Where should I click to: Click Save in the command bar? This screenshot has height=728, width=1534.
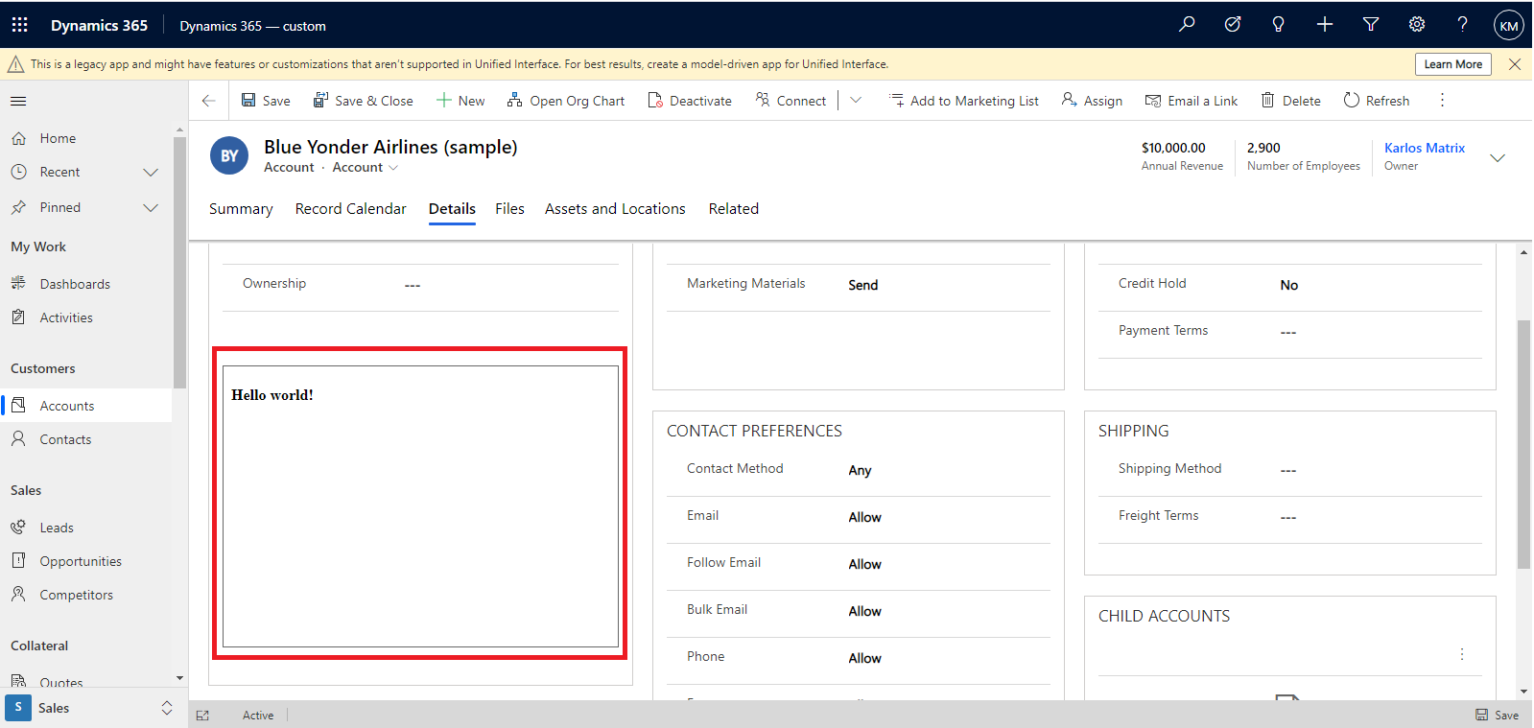pyautogui.click(x=266, y=101)
